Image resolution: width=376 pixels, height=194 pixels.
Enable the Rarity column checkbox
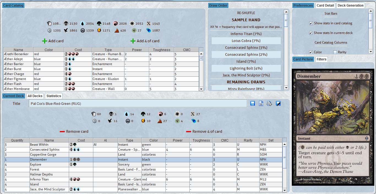335,52
